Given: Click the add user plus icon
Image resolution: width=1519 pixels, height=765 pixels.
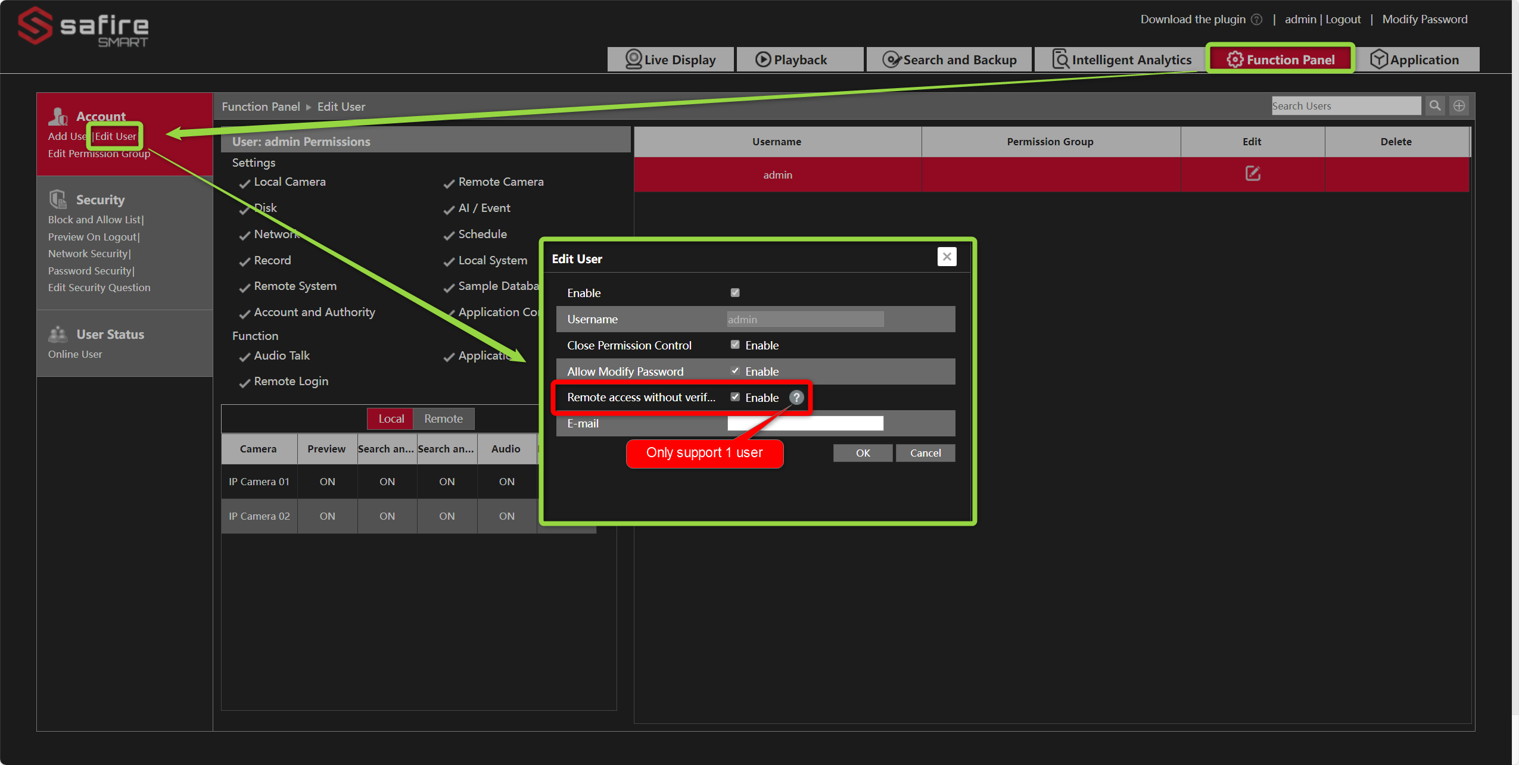Looking at the screenshot, I should [1459, 105].
